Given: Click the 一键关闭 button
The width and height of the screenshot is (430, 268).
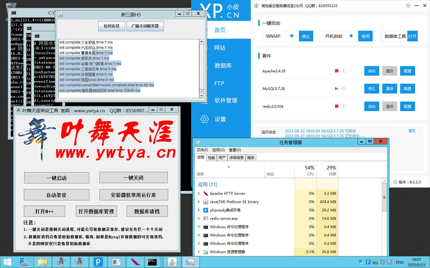Looking at the screenshot, I should [x=133, y=178].
